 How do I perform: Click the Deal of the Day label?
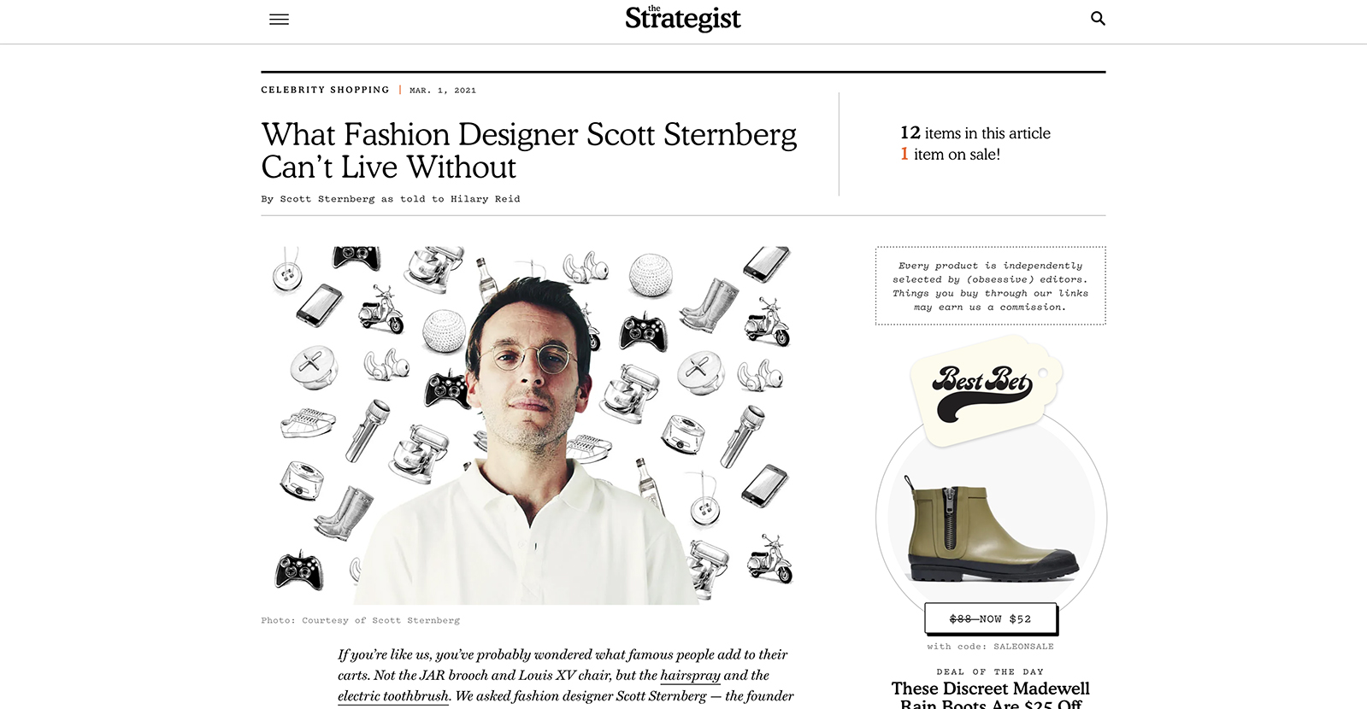click(990, 671)
